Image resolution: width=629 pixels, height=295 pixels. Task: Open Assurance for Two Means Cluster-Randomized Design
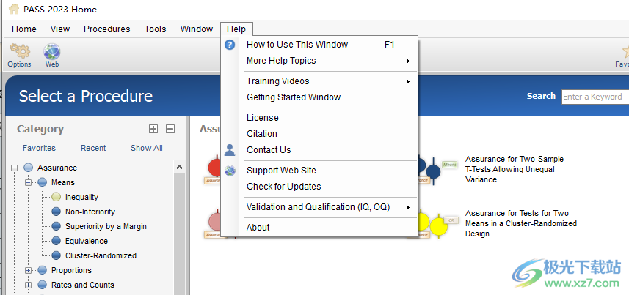point(520,223)
